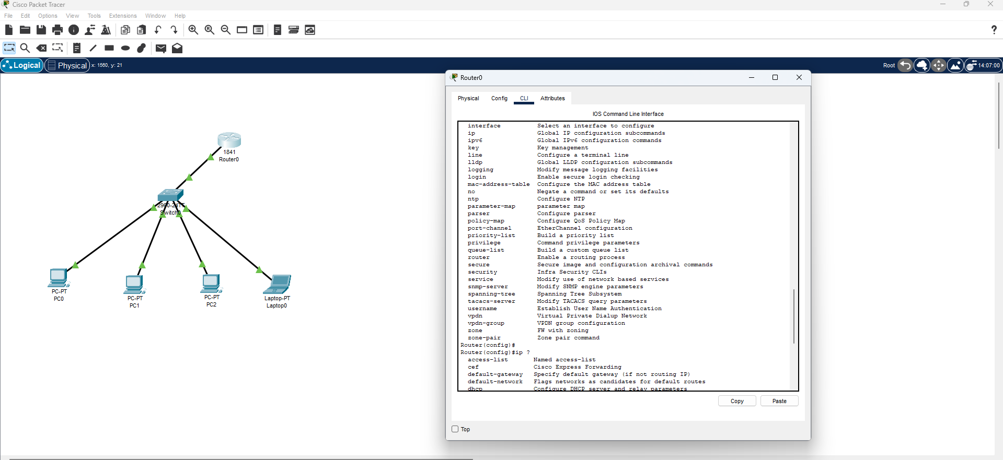
Task: Zoom in on the workspace
Action: pyautogui.click(x=193, y=30)
